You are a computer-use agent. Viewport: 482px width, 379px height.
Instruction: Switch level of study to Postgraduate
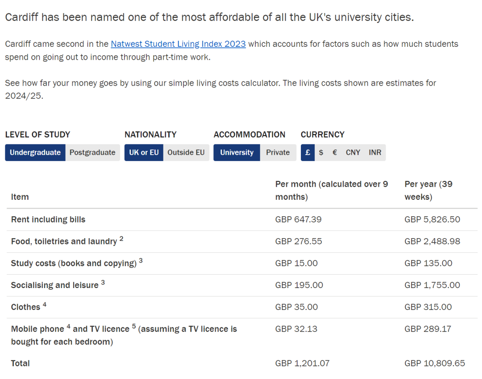pos(92,152)
